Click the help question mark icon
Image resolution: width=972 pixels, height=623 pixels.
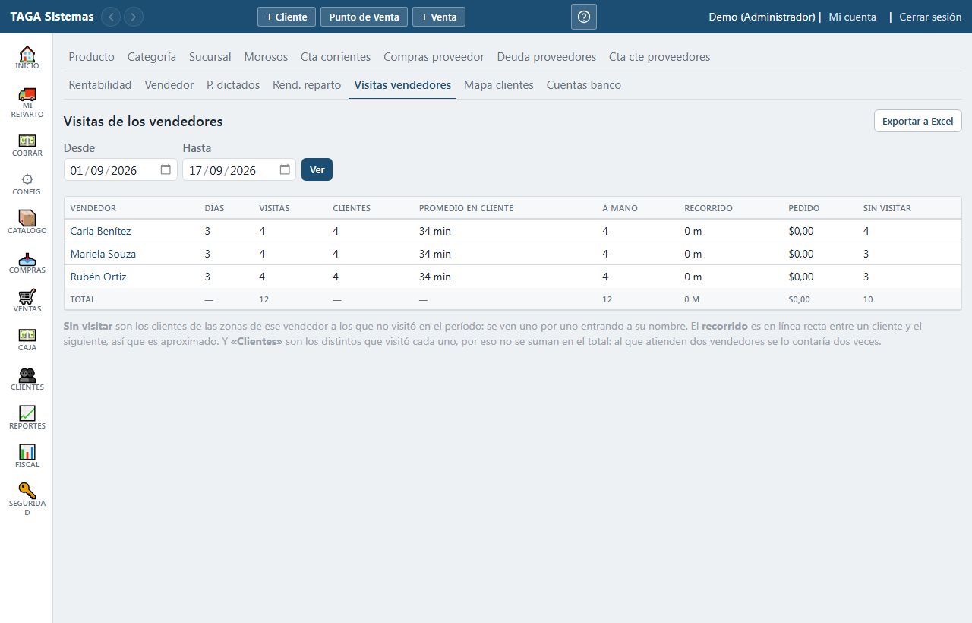tap(584, 17)
